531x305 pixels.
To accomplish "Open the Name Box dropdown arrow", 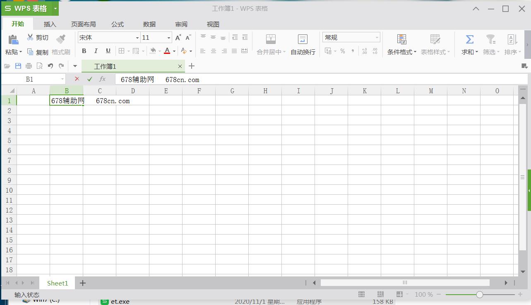I will point(62,79).
